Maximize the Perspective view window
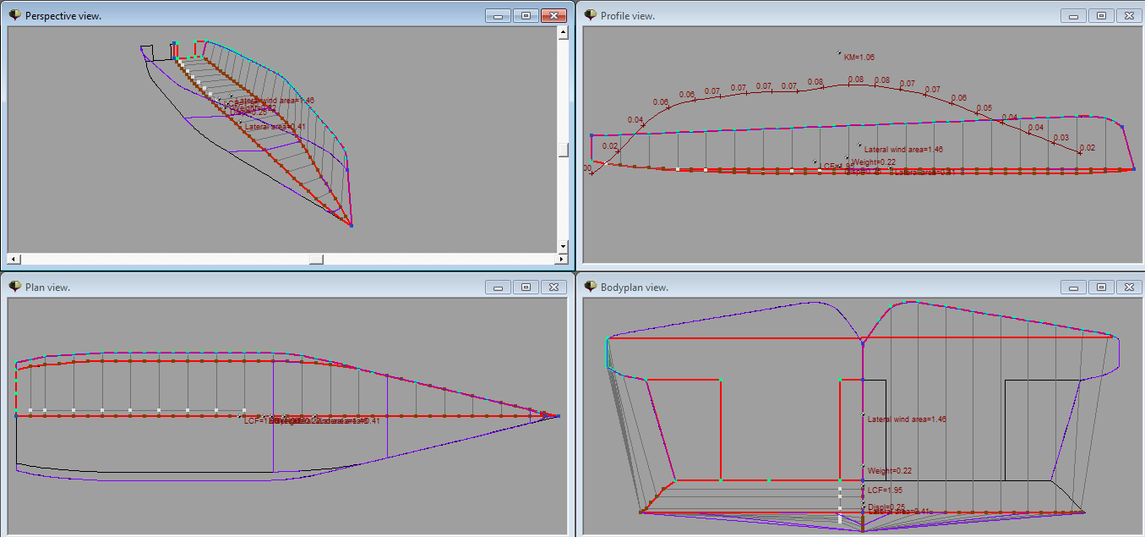 click(526, 15)
